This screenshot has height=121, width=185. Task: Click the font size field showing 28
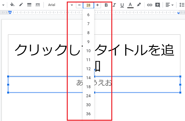click(88, 5)
